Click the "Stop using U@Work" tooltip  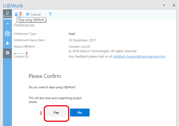coord(31,20)
